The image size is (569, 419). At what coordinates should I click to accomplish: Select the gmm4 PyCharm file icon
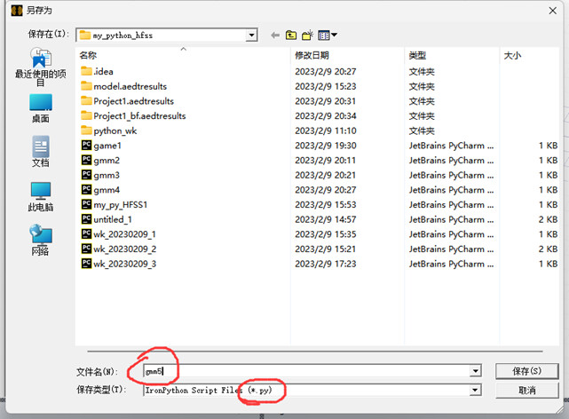(86, 190)
